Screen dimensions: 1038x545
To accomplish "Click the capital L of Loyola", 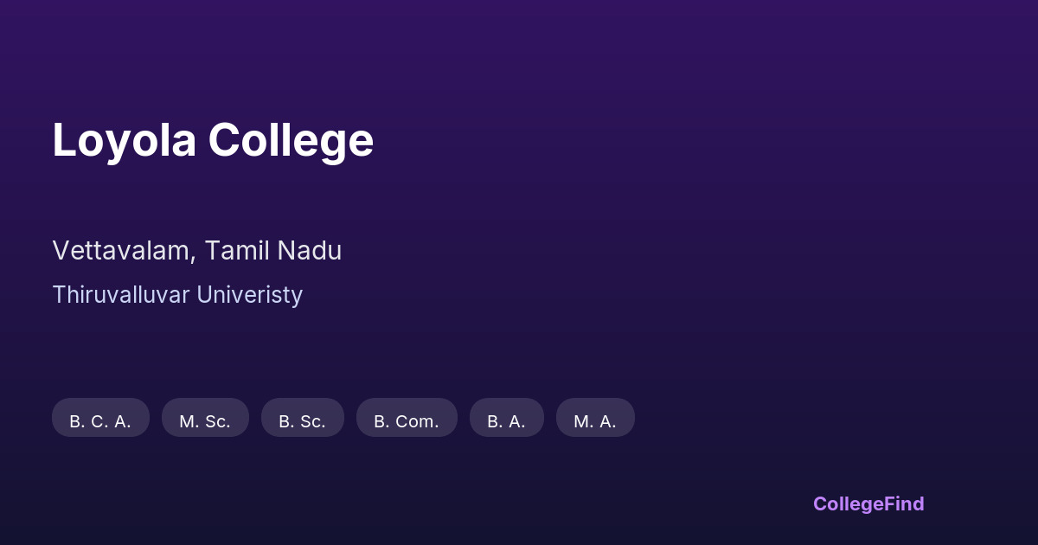I will coord(64,140).
